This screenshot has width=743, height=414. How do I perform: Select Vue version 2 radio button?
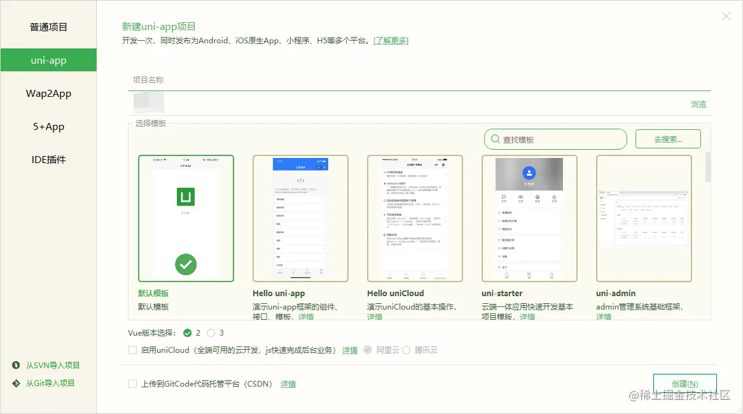pyautogui.click(x=188, y=333)
